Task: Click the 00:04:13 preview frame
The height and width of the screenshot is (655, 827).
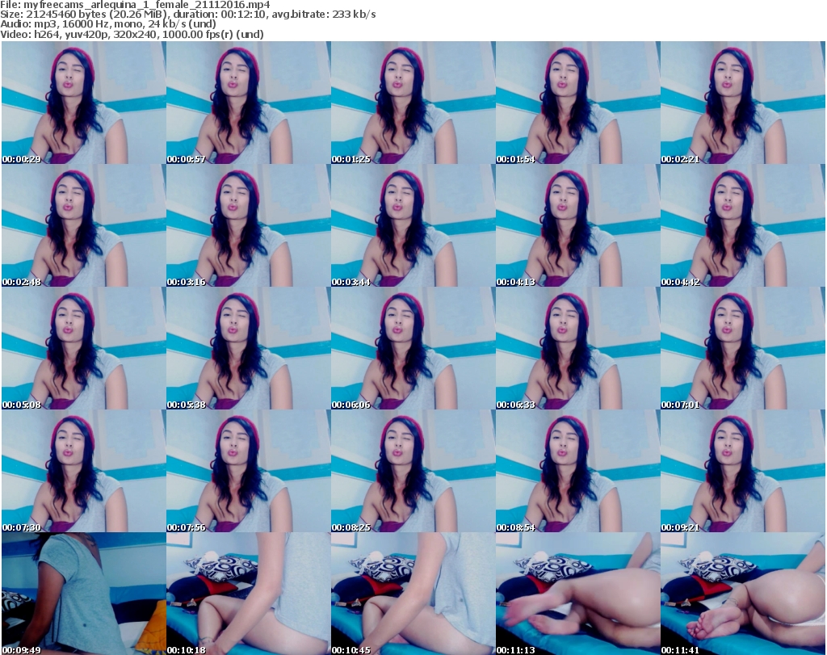Action: point(577,225)
